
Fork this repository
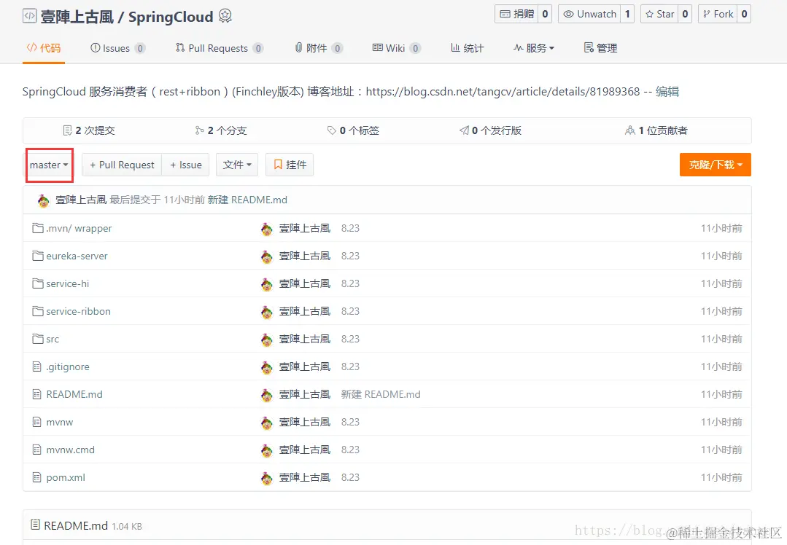[x=718, y=14]
